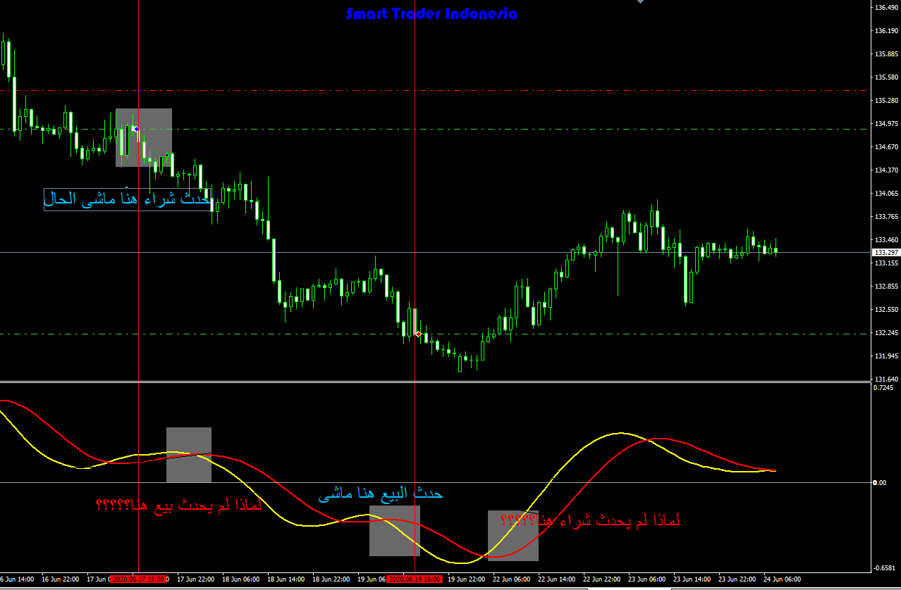Click the red 2020.06.17 15:00 time label
Viewport: 901px width, 590px height.
[x=139, y=579]
